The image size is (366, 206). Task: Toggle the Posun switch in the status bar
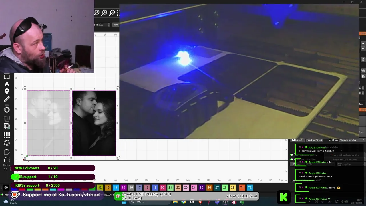(x=2, y=195)
